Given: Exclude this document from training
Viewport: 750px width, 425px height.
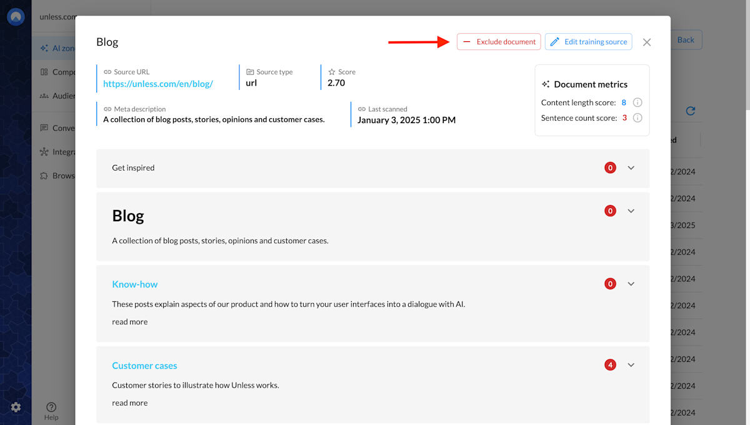Looking at the screenshot, I should click(499, 41).
